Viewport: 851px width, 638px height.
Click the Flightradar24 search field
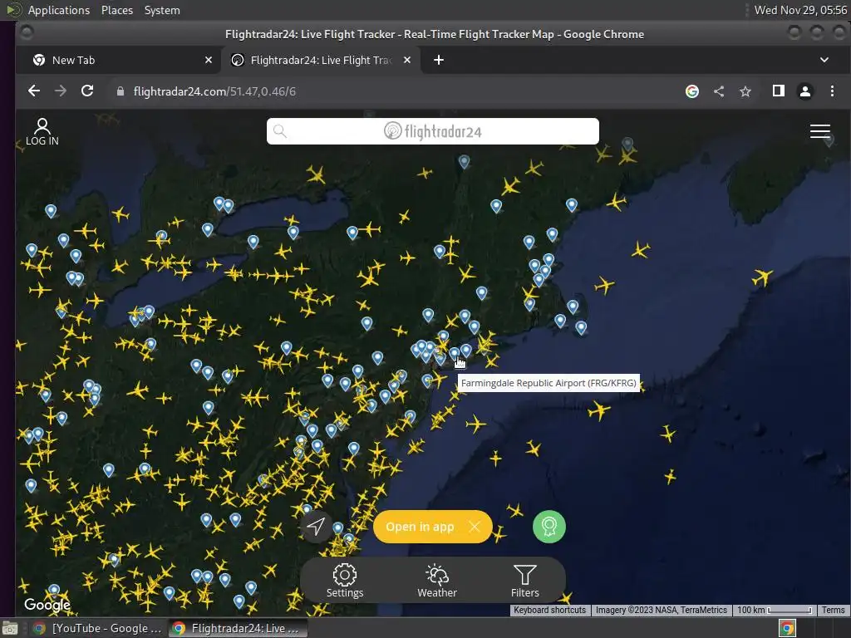pyautogui.click(x=432, y=131)
